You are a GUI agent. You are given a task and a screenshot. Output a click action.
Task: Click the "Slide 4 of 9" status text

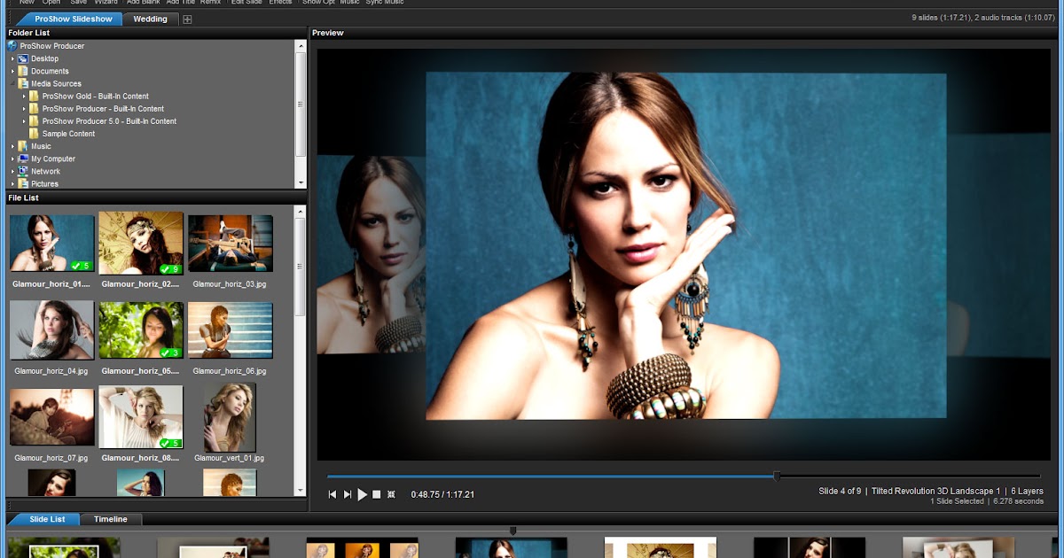(x=840, y=491)
